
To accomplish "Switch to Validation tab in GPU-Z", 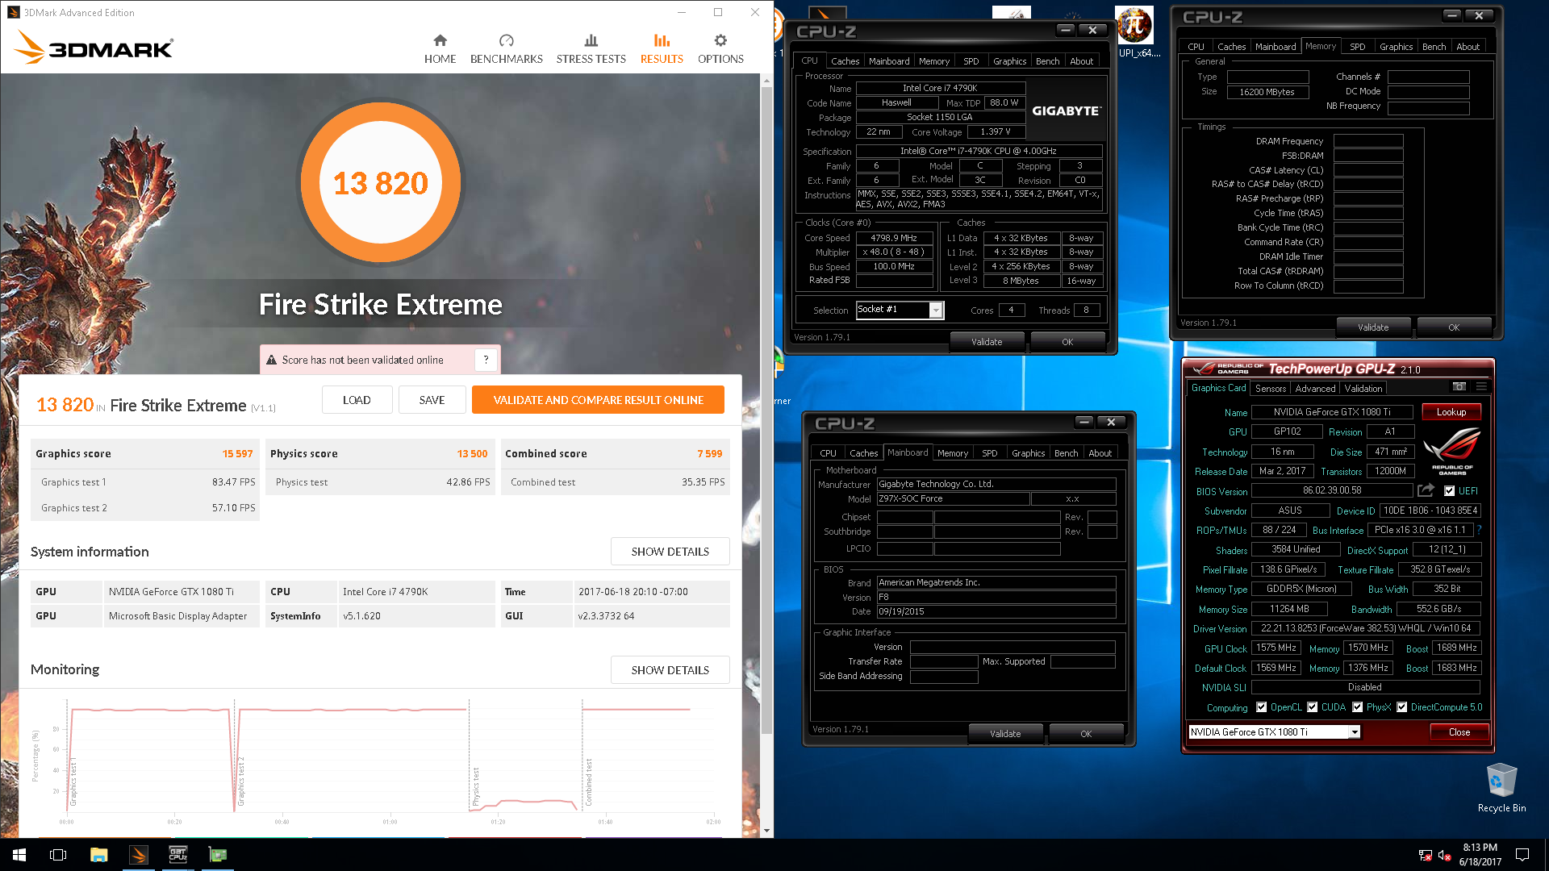I will (1363, 389).
